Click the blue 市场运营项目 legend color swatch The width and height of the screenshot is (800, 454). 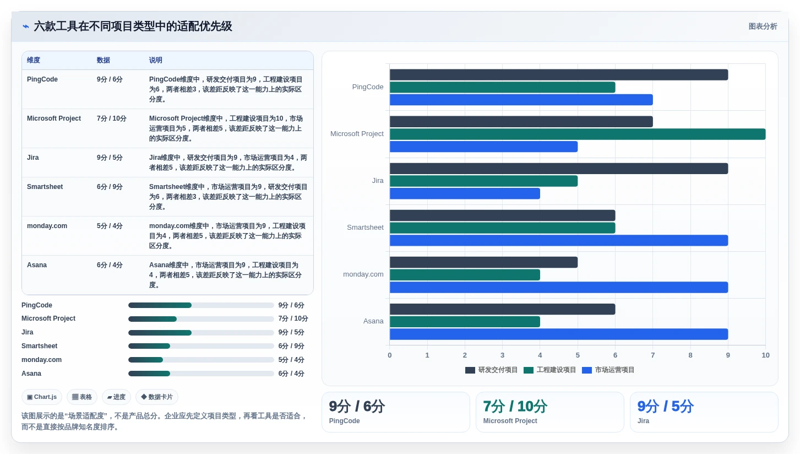pos(587,370)
